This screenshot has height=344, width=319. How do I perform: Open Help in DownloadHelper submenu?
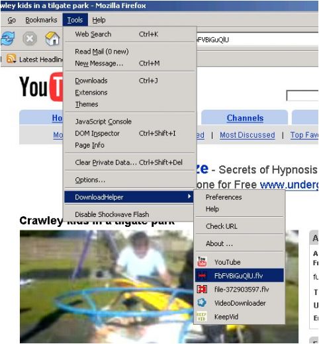click(x=240, y=209)
